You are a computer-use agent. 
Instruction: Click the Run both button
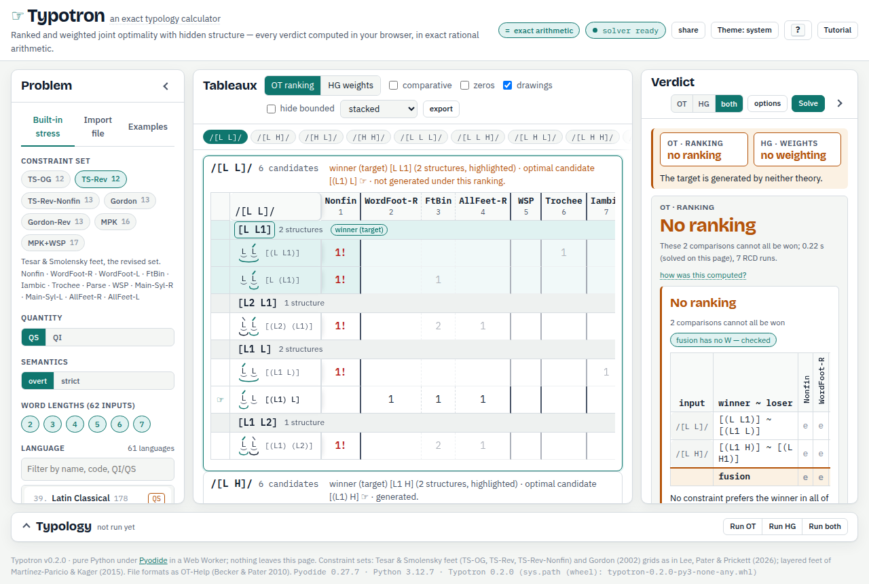(825, 526)
